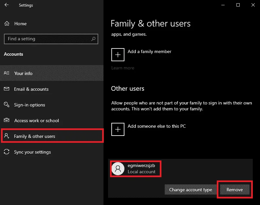Open Home settings label

click(x=20, y=24)
